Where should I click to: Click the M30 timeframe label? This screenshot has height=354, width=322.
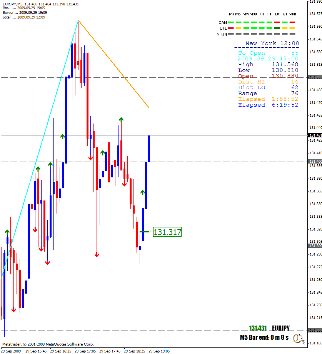point(253,14)
